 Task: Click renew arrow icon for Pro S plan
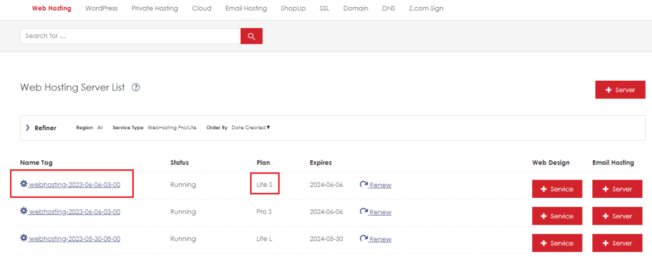(364, 212)
